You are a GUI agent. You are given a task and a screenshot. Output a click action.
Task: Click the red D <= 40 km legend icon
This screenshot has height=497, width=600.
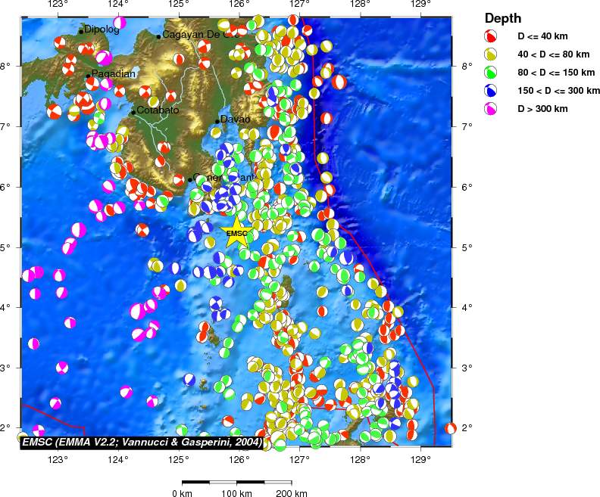pyautogui.click(x=492, y=36)
